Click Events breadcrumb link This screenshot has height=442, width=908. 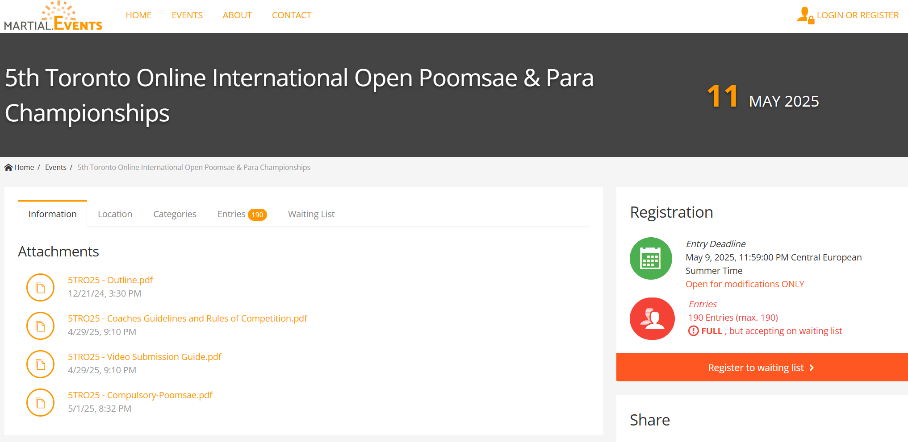56,167
